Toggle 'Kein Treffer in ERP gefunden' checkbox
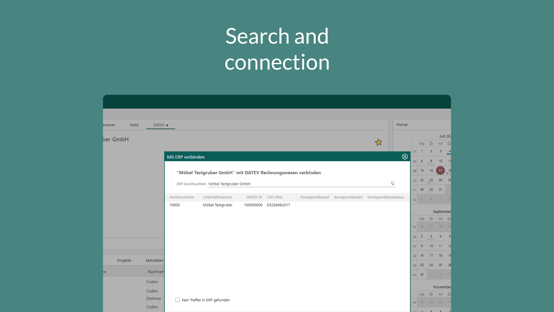Image resolution: width=554 pixels, height=312 pixels. click(178, 300)
